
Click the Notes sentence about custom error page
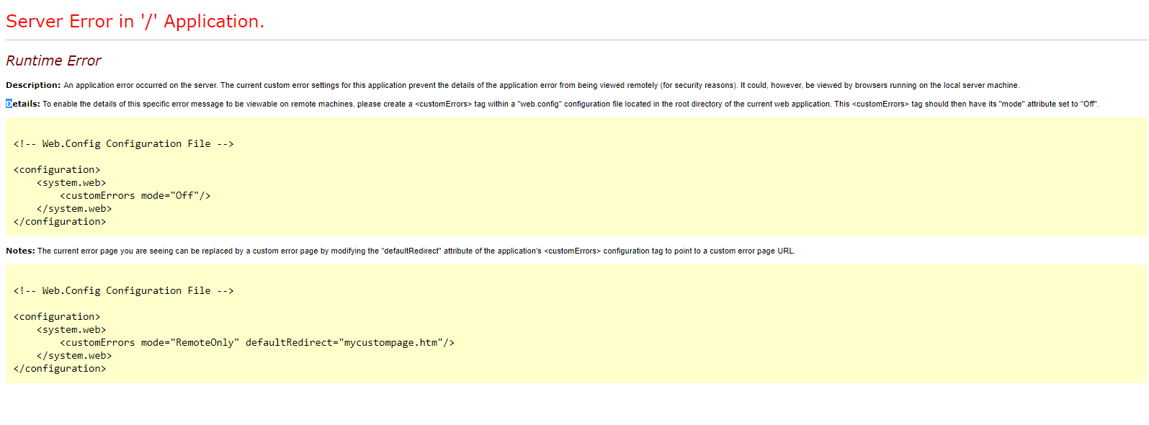pyautogui.click(x=416, y=251)
